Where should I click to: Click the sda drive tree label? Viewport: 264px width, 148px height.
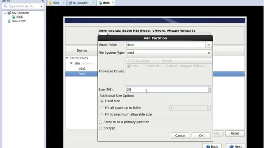point(77,63)
